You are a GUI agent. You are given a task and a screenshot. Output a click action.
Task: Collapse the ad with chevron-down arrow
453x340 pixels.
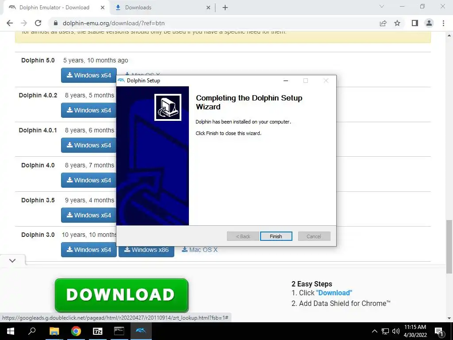point(12,260)
